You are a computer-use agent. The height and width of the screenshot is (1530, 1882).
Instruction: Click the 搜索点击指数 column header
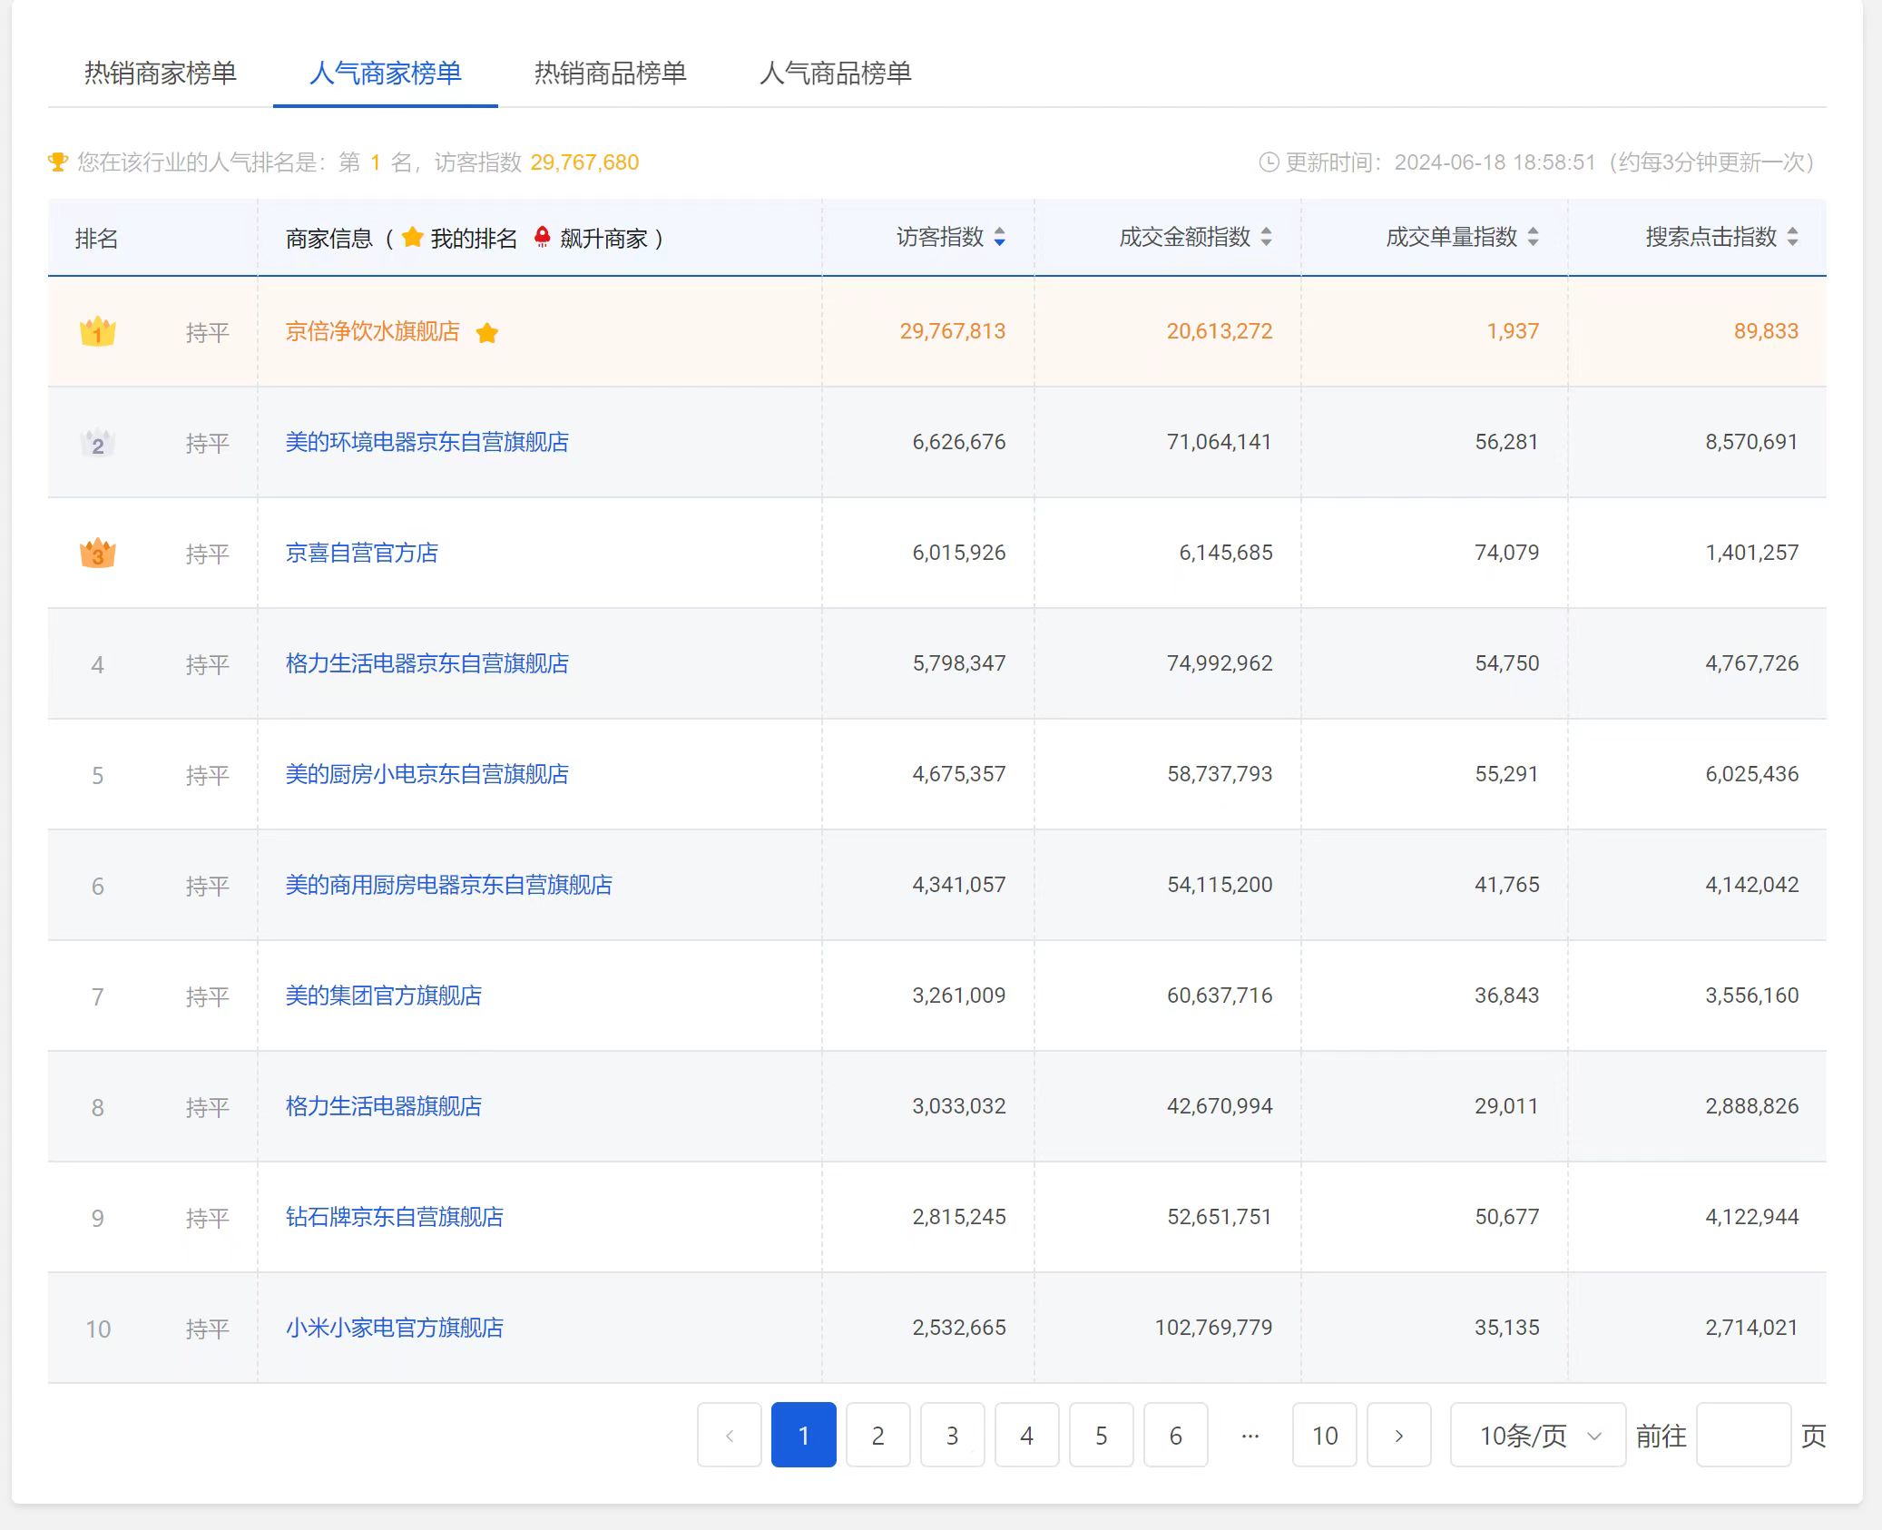point(1711,238)
